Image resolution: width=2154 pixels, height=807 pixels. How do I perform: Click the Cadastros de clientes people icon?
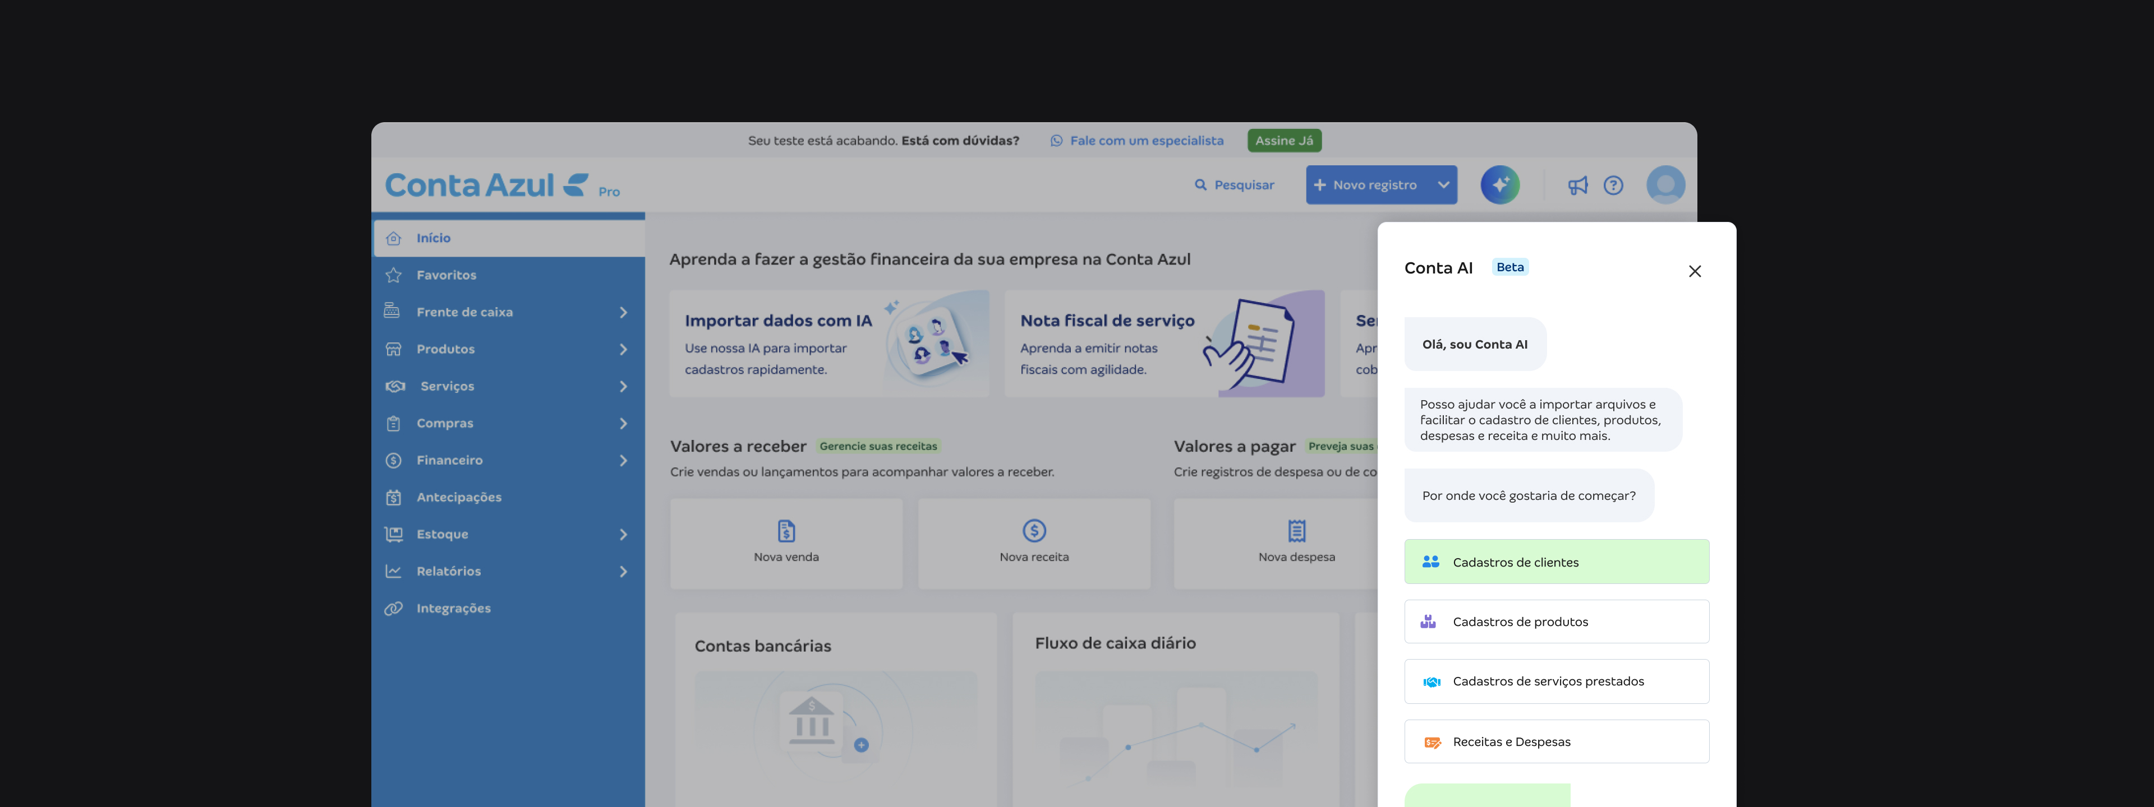(1431, 562)
